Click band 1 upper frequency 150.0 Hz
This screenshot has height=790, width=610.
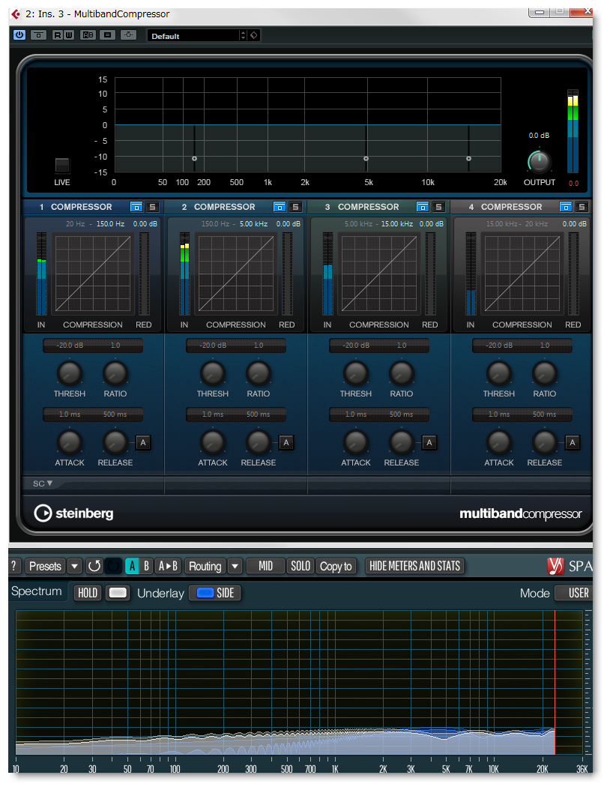(110, 223)
